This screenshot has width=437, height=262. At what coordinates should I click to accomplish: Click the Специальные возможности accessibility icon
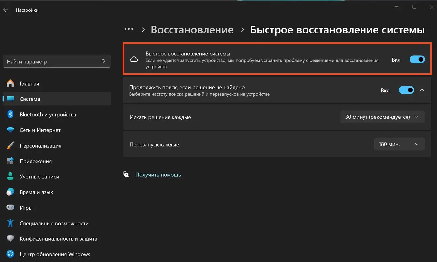tap(10, 223)
